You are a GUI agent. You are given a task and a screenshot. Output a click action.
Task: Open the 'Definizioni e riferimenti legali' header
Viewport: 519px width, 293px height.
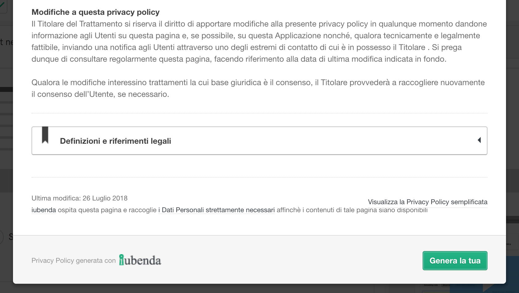[x=115, y=141]
